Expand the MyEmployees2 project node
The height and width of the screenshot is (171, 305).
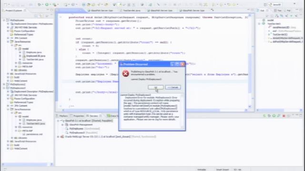point(4,85)
